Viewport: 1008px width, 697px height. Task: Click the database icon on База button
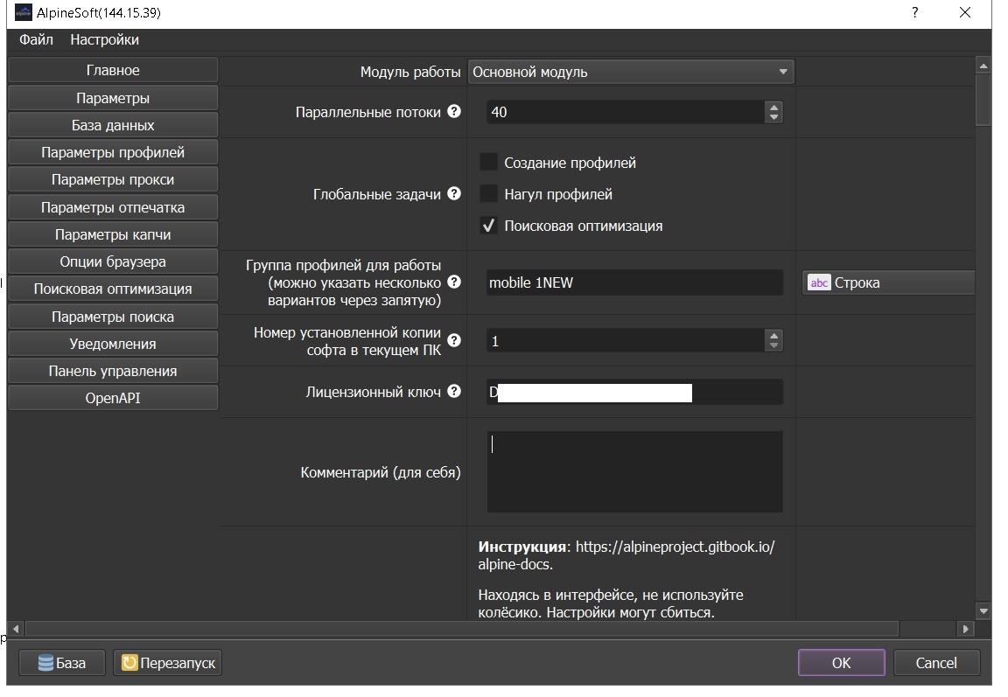coord(45,663)
